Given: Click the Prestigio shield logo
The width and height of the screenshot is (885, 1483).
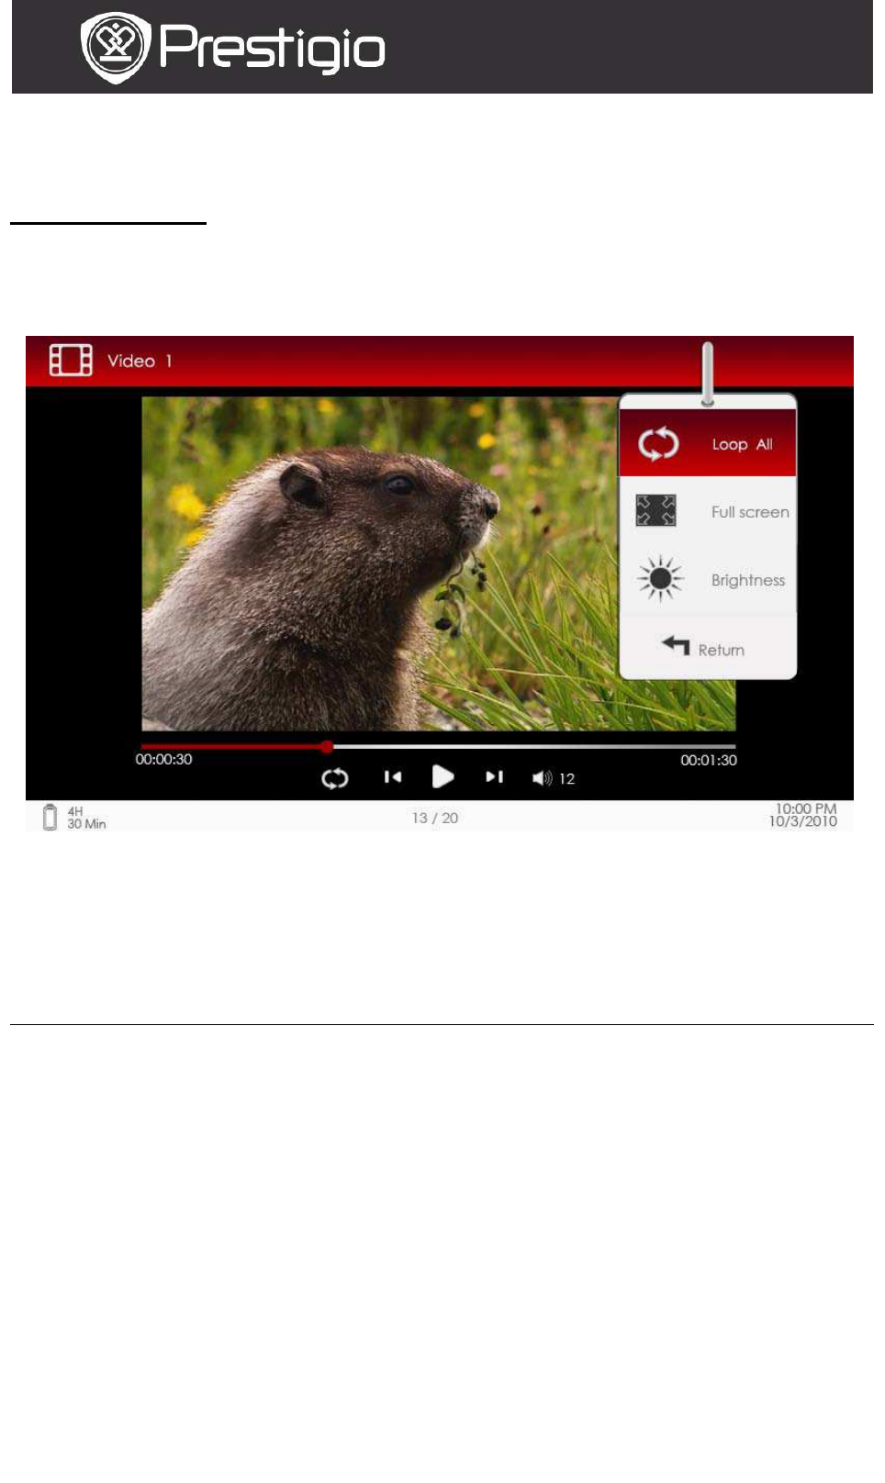Looking at the screenshot, I should pos(115,47).
